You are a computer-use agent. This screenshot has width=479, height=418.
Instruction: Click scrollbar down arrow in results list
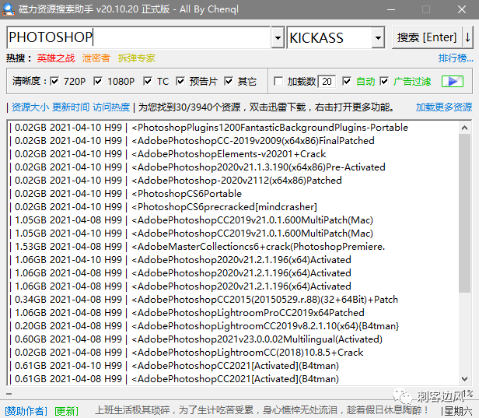click(464, 379)
